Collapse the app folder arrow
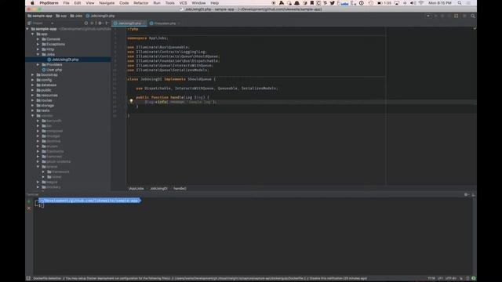 [33, 34]
